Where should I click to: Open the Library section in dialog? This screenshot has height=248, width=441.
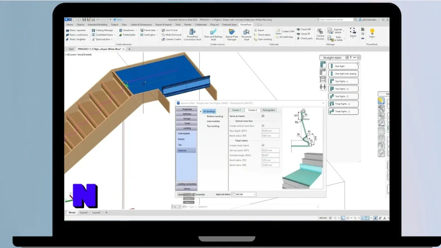(187, 189)
